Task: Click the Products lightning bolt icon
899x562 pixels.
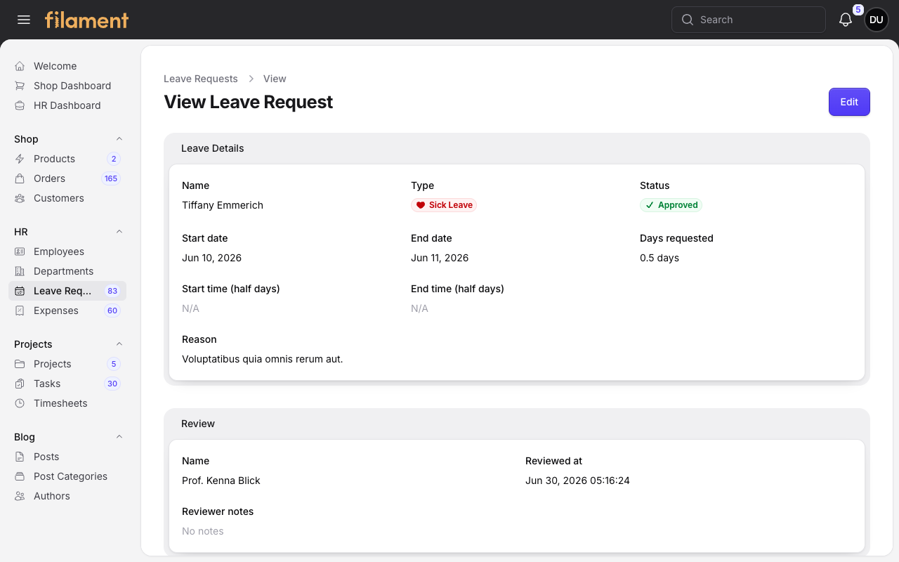Action: click(x=20, y=159)
